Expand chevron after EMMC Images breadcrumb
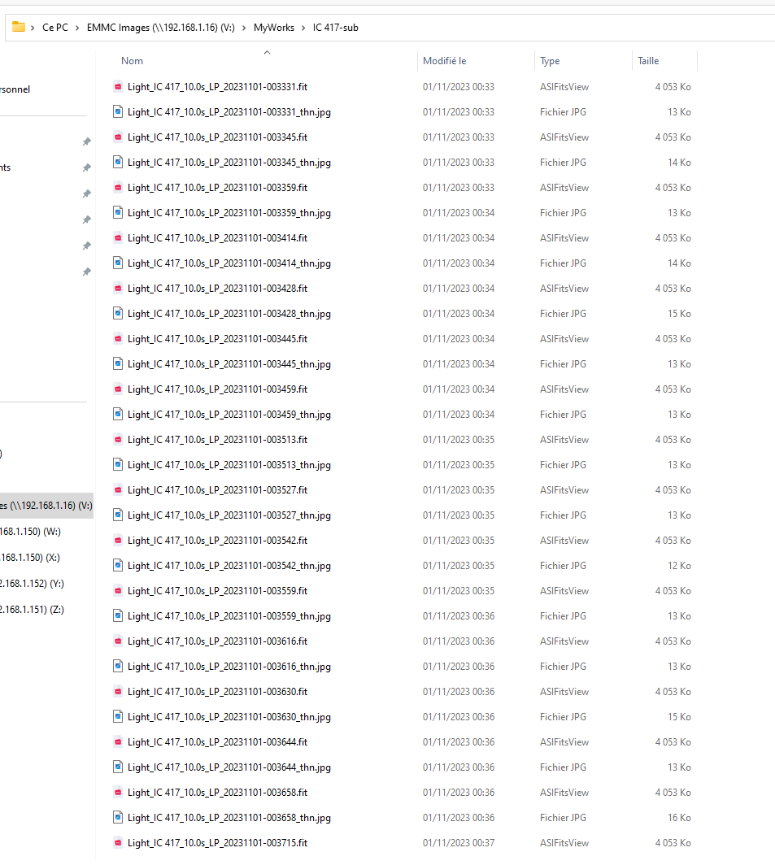The image size is (775, 865). (244, 28)
